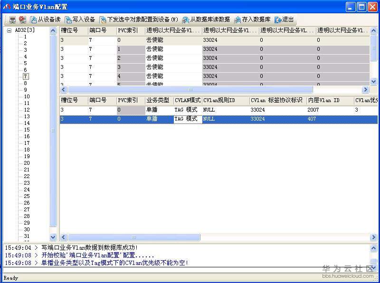Click 去使能 cell in PVC index 0 row
Image resolution: width=380 pixels, height=283 pixels.
173,40
